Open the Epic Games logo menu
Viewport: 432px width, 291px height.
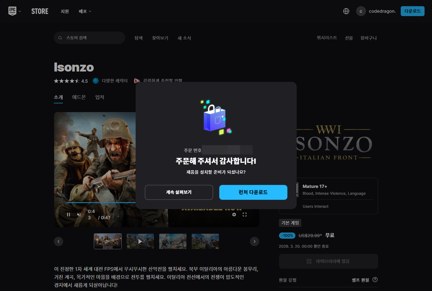12,11
